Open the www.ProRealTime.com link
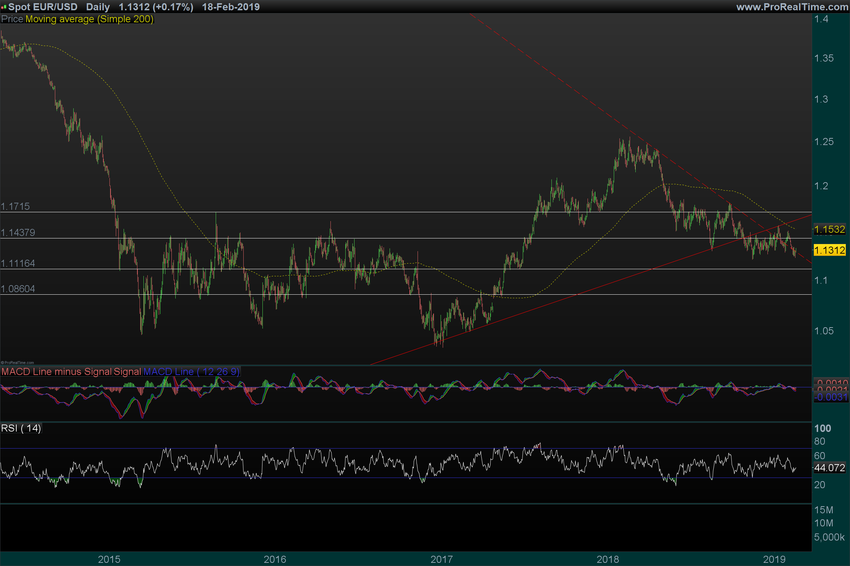The height and width of the screenshot is (566, 850). 792,7
